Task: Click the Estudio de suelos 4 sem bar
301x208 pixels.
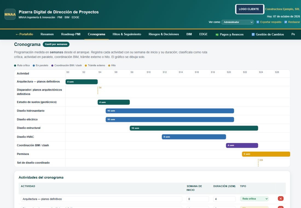Action: [x=114, y=102]
